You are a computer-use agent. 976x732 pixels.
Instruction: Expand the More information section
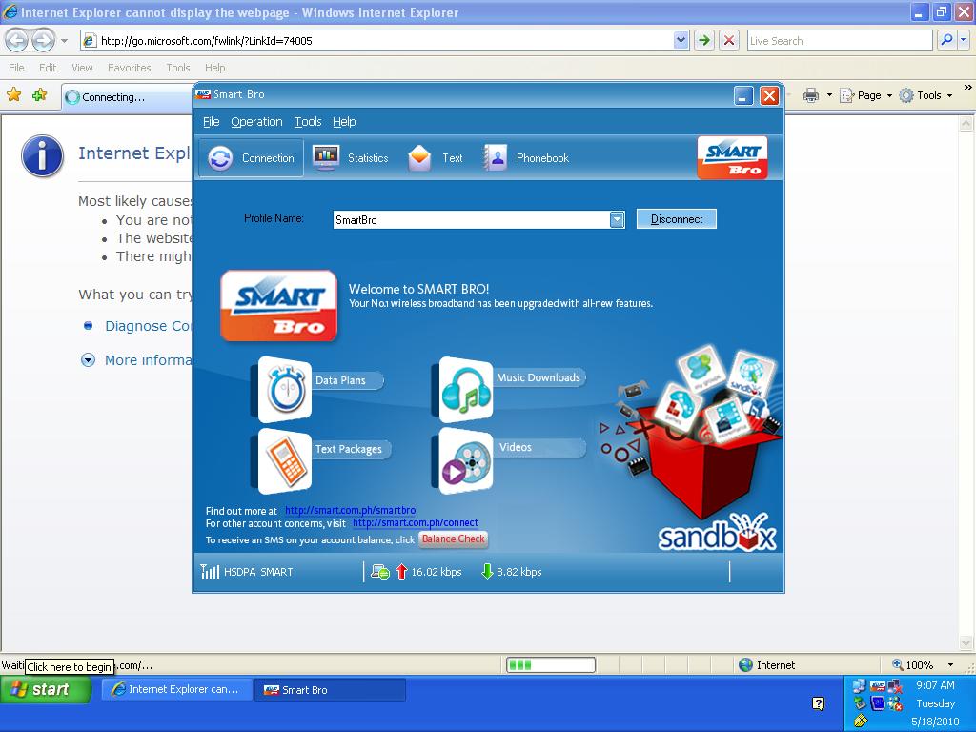[89, 360]
